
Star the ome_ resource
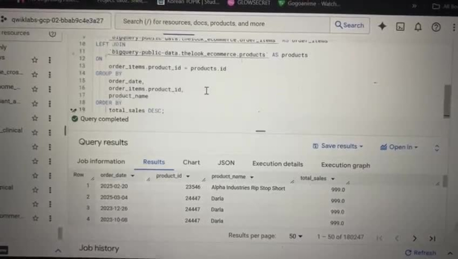coord(35,89)
